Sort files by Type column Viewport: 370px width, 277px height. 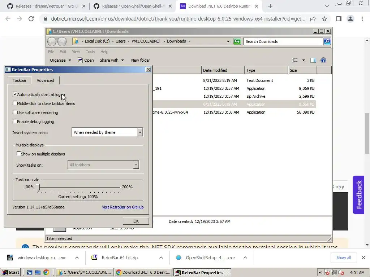(266, 70)
